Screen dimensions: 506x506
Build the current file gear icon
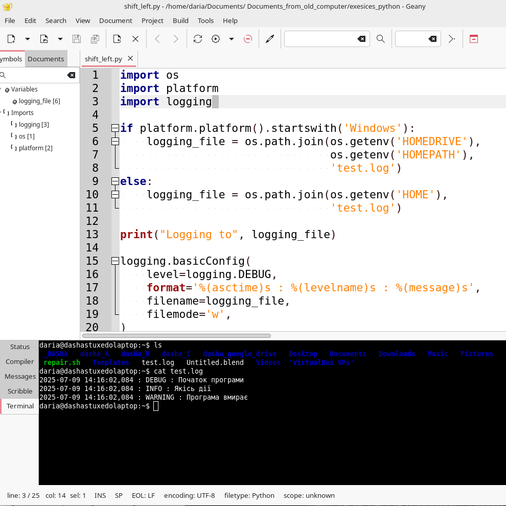(x=216, y=39)
